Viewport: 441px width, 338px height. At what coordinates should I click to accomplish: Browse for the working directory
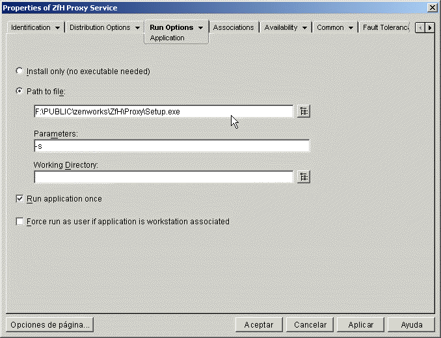[x=303, y=176]
